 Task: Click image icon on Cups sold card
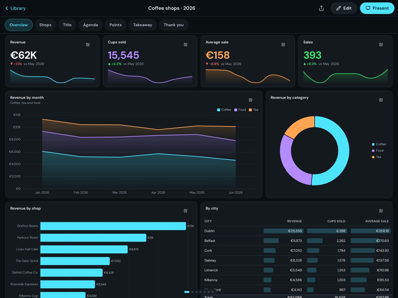point(186,45)
